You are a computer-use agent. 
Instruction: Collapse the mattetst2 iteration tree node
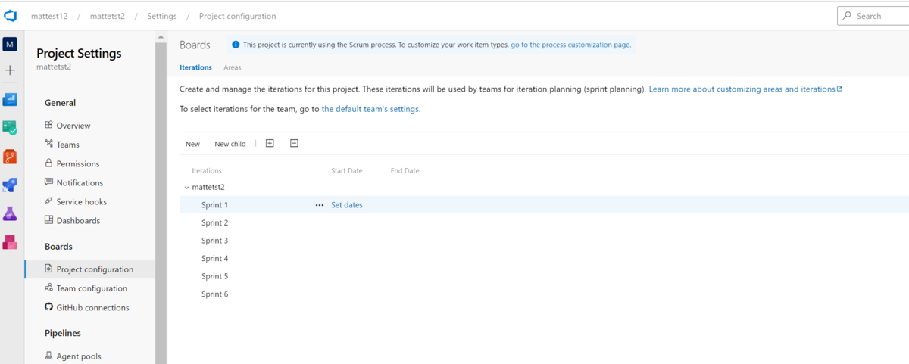coord(186,187)
